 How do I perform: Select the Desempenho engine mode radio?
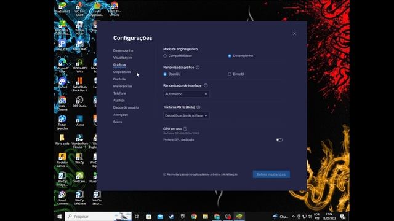230,56
